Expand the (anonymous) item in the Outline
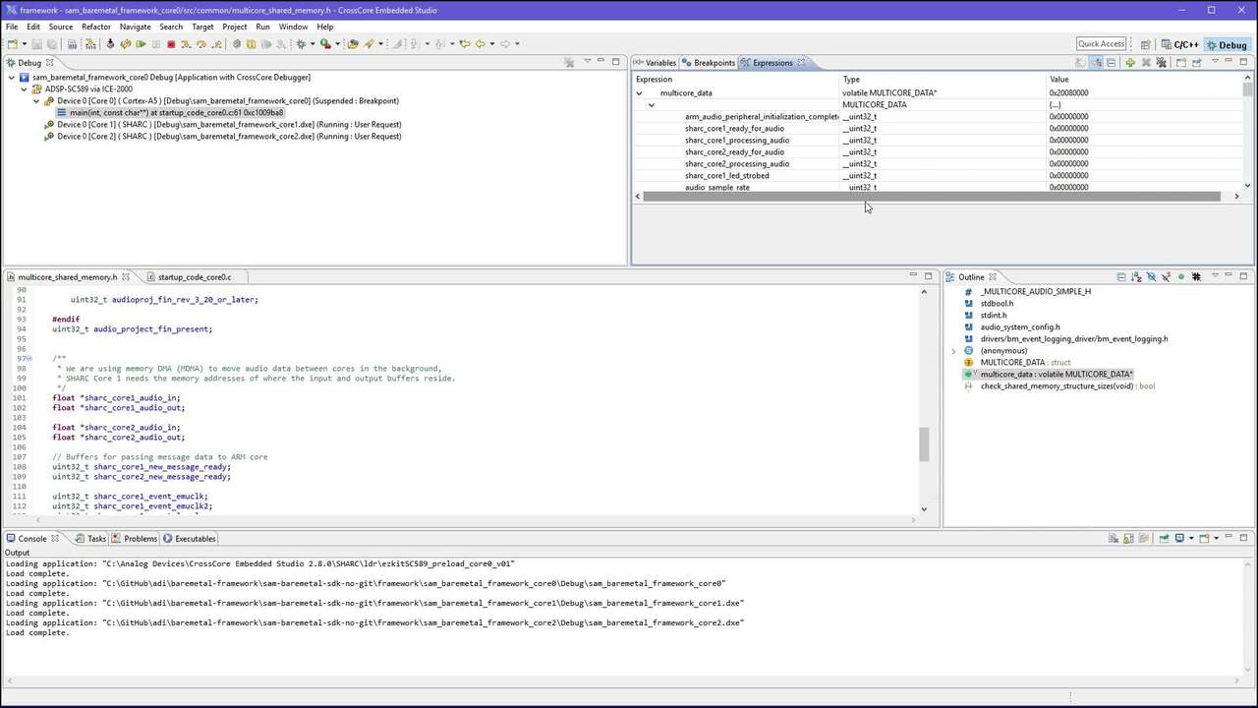The height and width of the screenshot is (708, 1258). [953, 351]
